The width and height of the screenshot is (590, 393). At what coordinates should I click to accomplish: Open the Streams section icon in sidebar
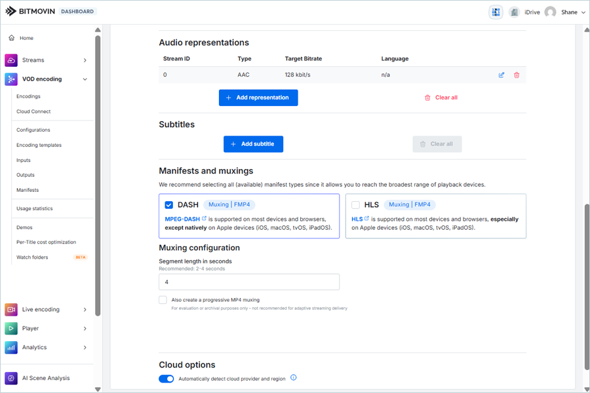[x=11, y=60]
